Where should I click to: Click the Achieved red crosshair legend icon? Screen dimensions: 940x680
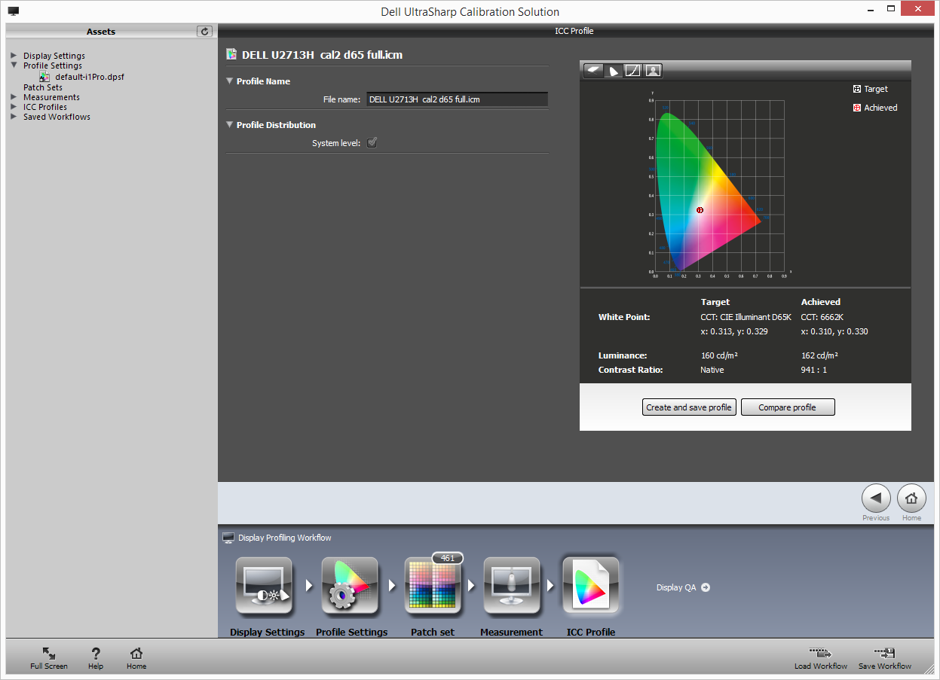click(x=857, y=108)
